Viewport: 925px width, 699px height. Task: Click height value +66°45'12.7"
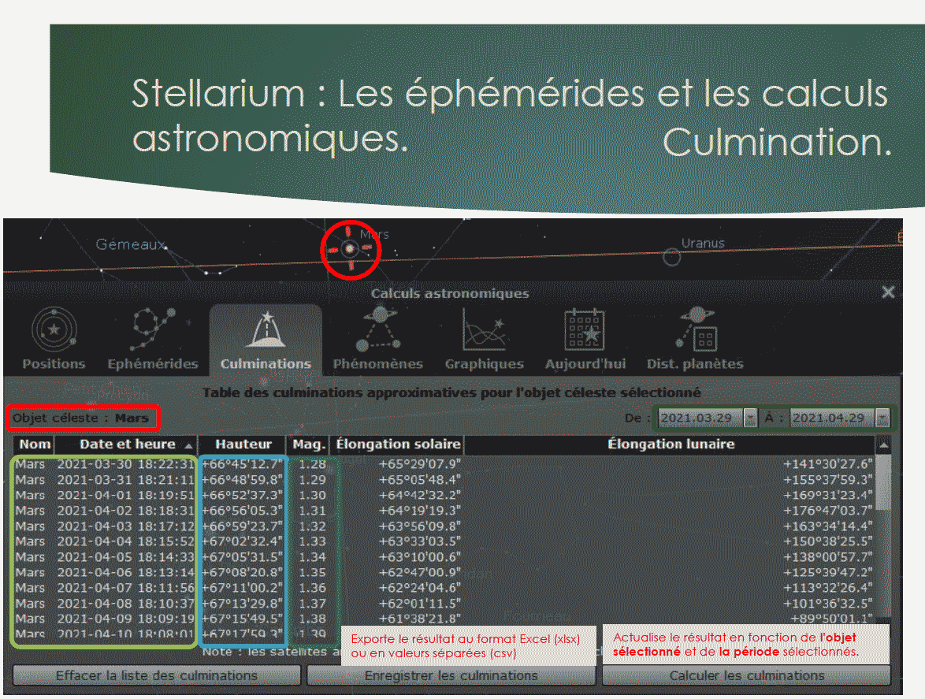point(242,464)
